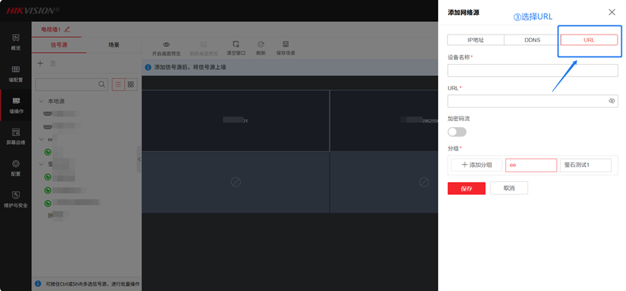The width and height of the screenshot is (626, 291).
Task: Click the plus icon to add signal source
Action: point(40,63)
